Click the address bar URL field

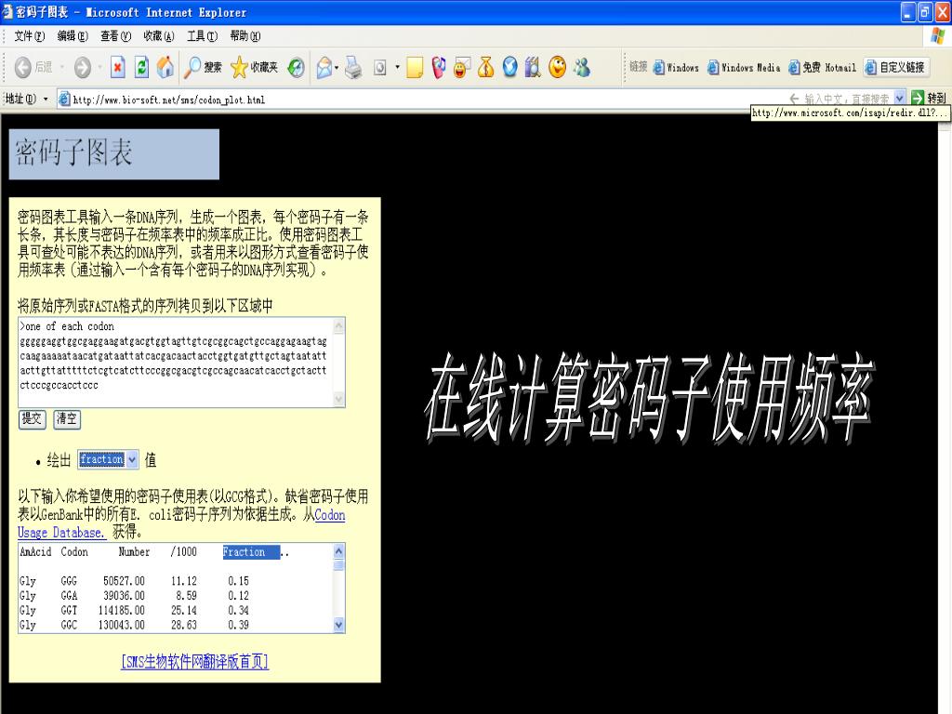point(419,99)
